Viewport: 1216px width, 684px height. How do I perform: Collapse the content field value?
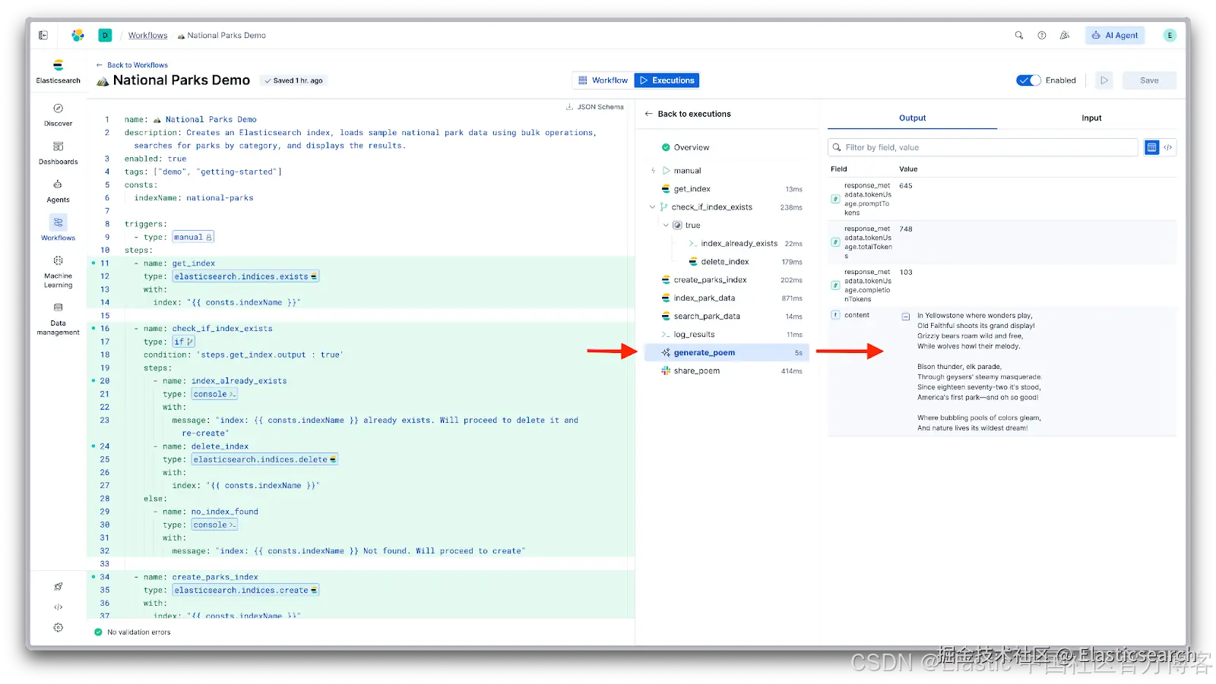(906, 317)
